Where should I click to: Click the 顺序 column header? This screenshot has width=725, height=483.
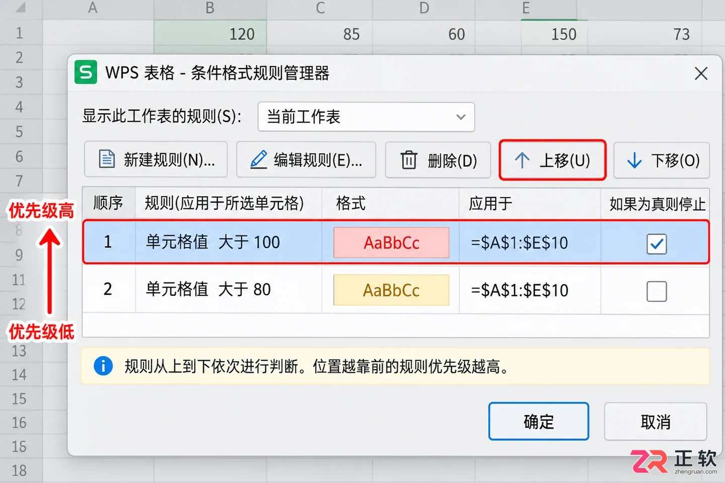pyautogui.click(x=108, y=203)
